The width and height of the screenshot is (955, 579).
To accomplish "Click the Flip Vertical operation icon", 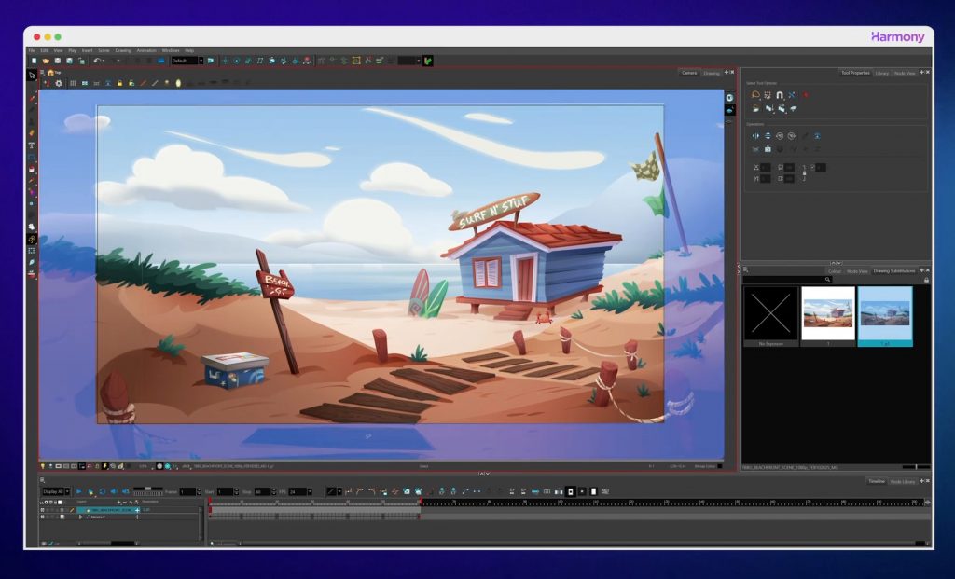I will tap(768, 136).
